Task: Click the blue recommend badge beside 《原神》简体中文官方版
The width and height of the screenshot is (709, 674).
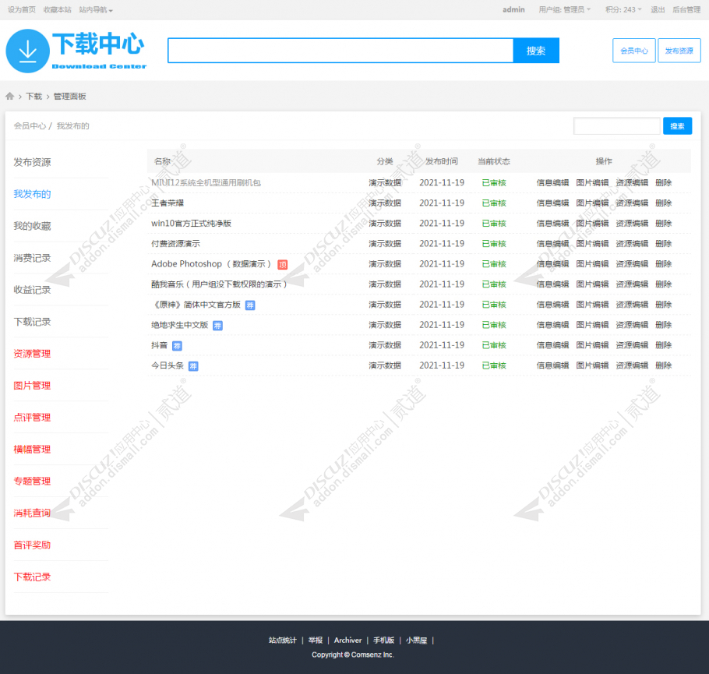Action: pos(250,305)
